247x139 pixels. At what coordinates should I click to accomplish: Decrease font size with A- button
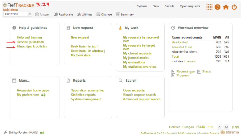(220, 127)
